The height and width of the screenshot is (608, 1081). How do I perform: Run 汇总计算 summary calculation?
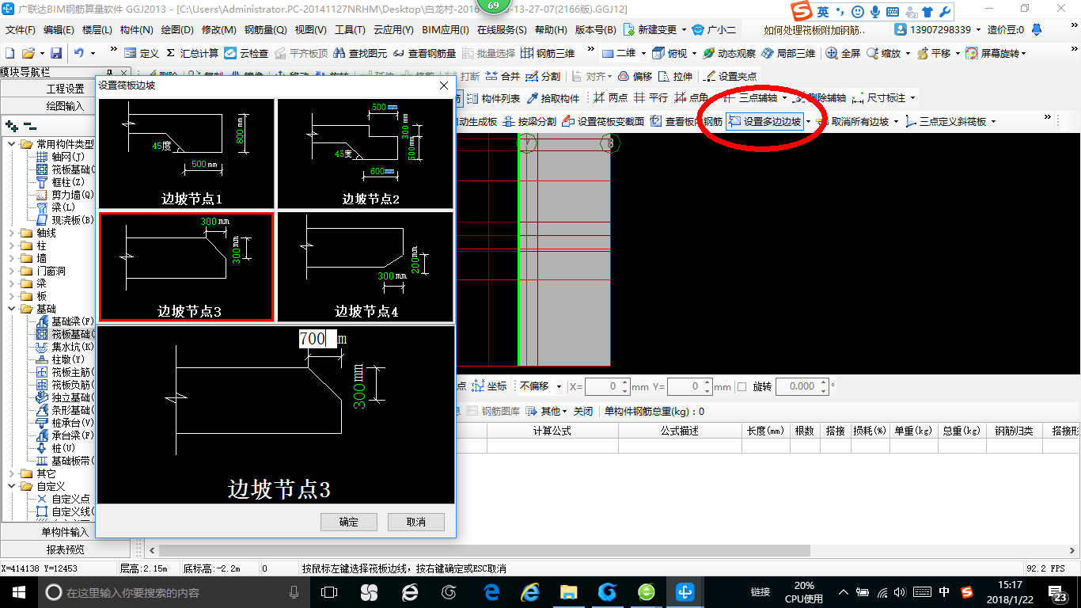(x=192, y=53)
